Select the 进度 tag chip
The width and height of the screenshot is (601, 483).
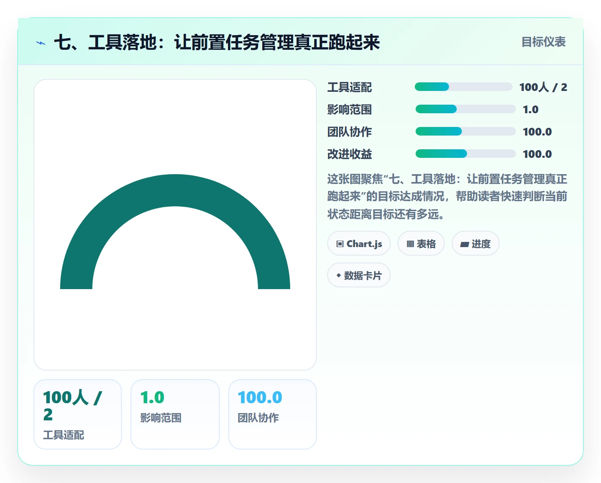476,244
